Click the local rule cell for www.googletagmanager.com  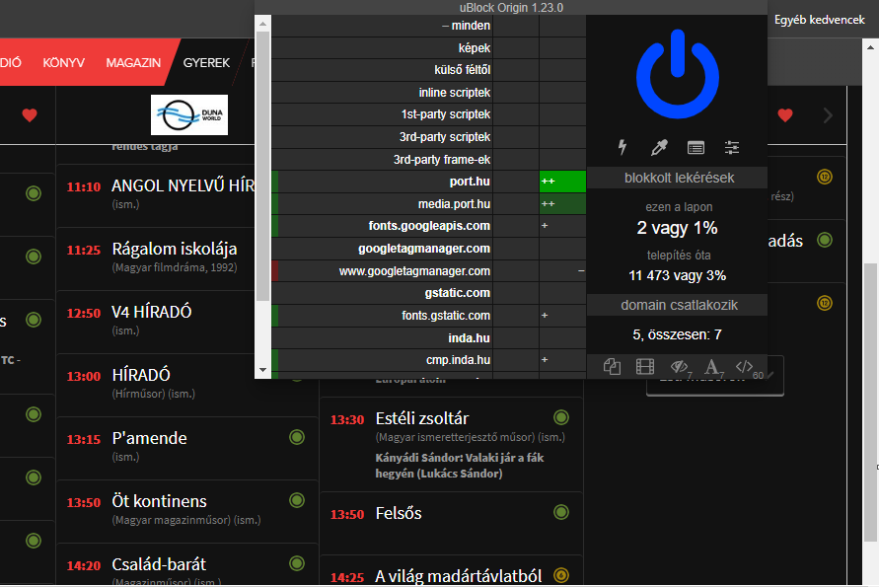coord(562,270)
